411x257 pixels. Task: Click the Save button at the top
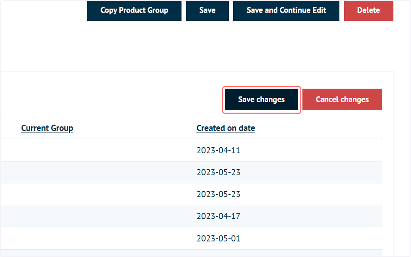[x=207, y=11]
